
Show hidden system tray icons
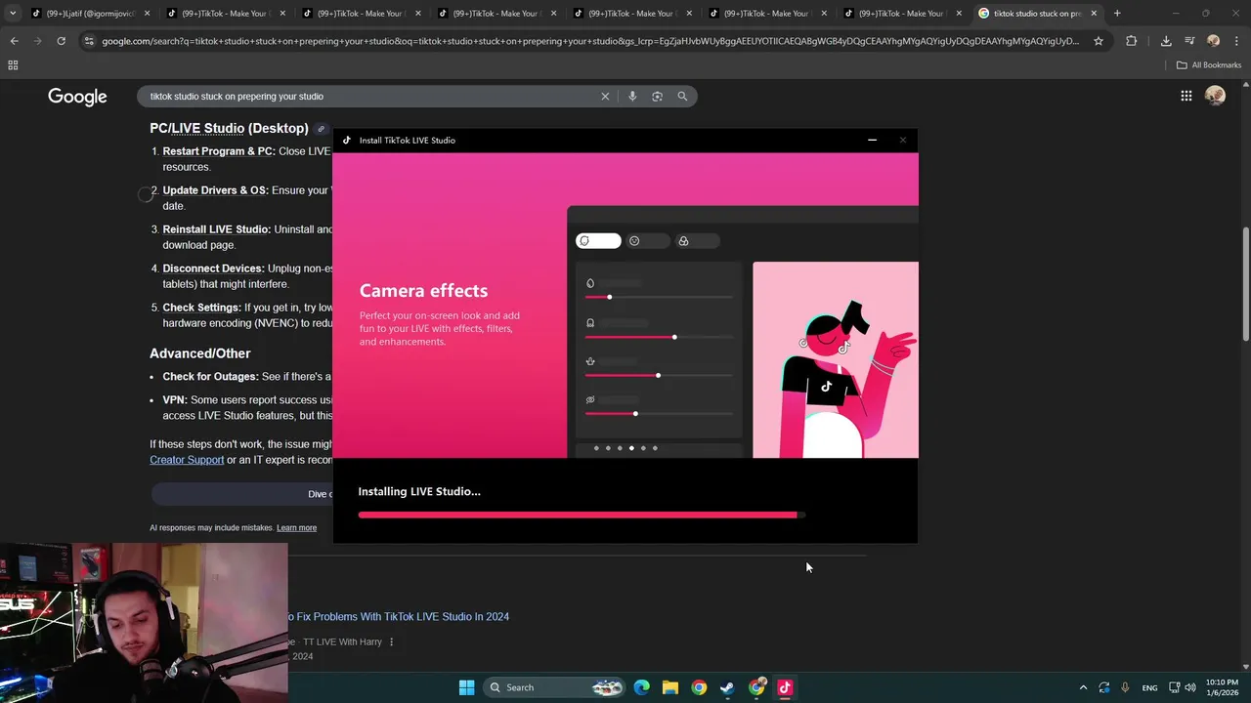[1083, 687]
